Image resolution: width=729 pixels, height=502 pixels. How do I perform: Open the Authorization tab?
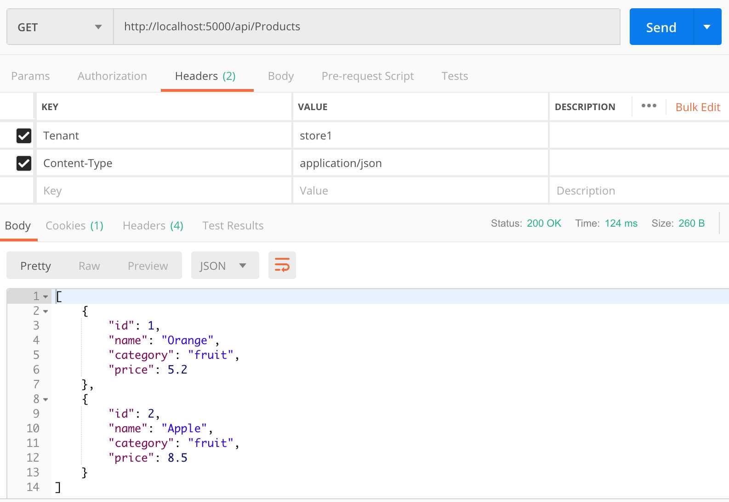(x=112, y=76)
